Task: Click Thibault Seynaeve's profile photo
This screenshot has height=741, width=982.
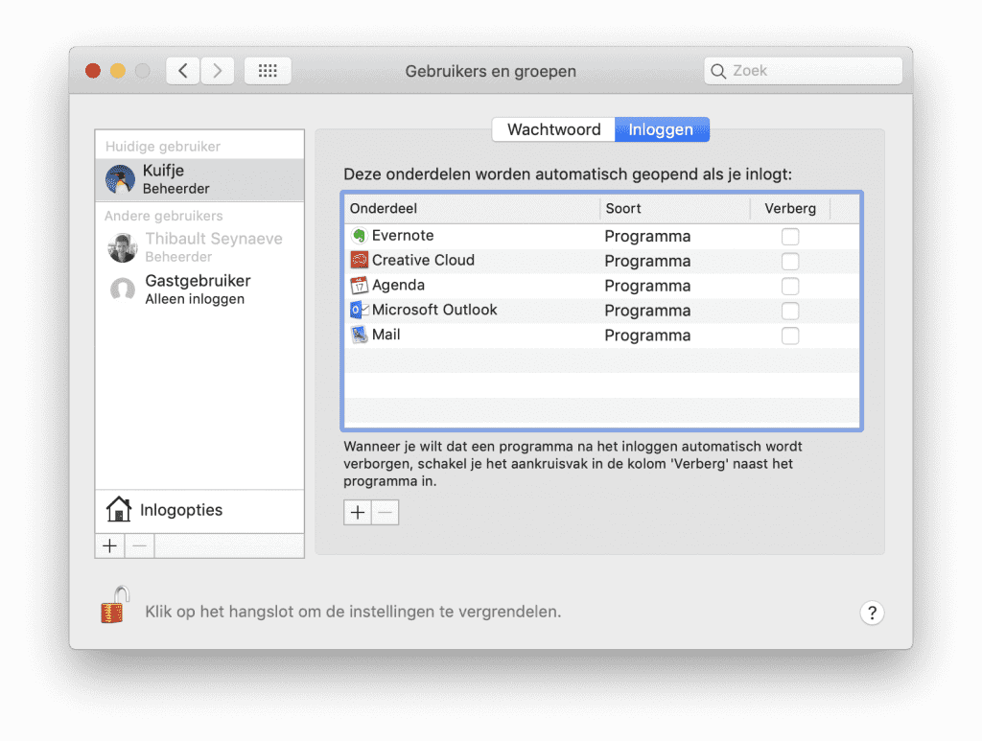Action: 122,247
